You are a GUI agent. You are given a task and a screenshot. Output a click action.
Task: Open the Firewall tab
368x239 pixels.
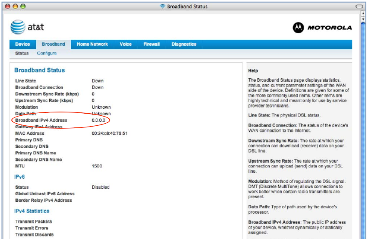pyautogui.click(x=152, y=44)
